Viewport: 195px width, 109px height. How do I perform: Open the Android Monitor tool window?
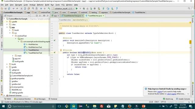pyautogui.click(x=22, y=99)
